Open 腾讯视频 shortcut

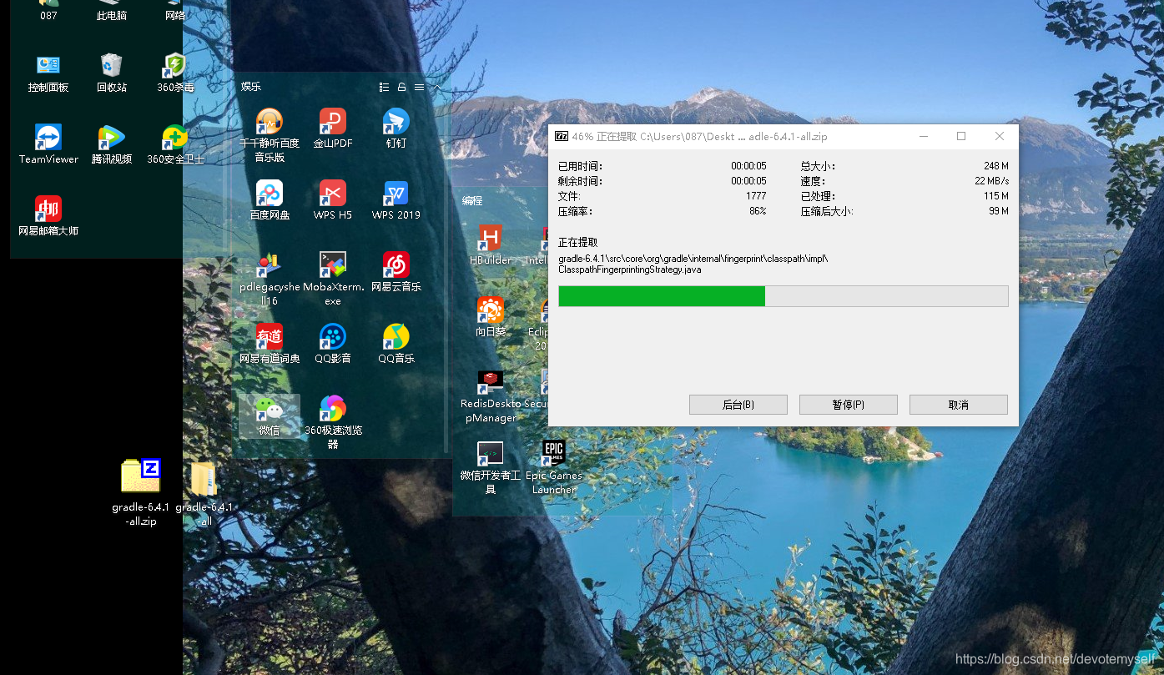click(x=112, y=144)
